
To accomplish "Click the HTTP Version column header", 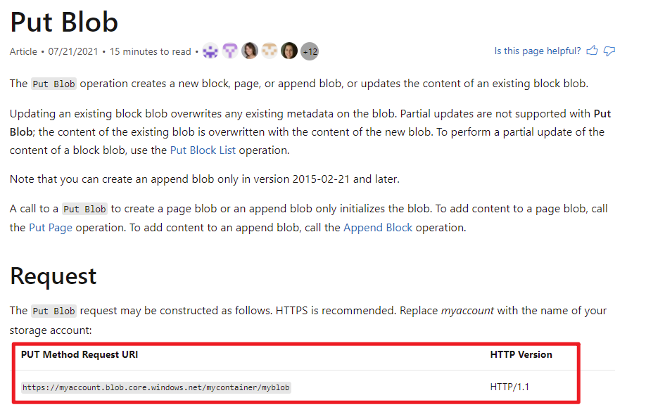I will (x=521, y=355).
